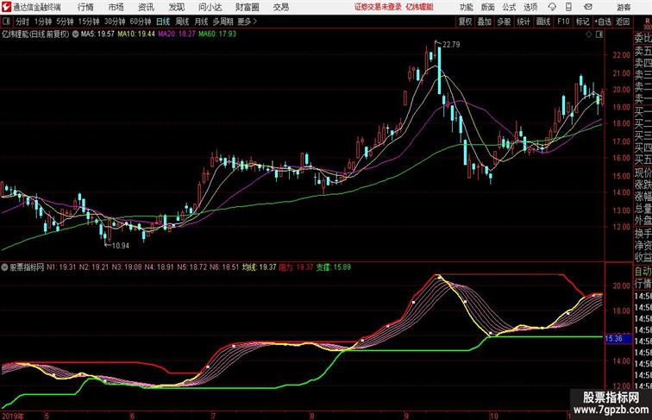Click the MA20: 18.27 label
This screenshot has height=420, width=652.
[x=176, y=34]
